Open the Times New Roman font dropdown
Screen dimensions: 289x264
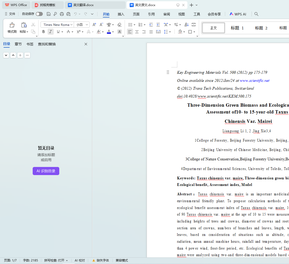click(x=71, y=25)
